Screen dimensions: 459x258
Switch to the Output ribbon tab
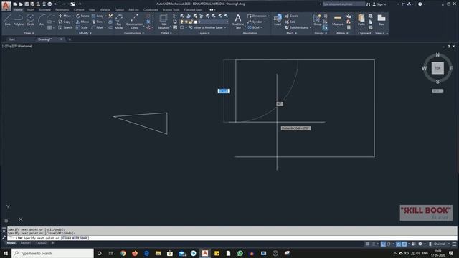[x=119, y=9]
